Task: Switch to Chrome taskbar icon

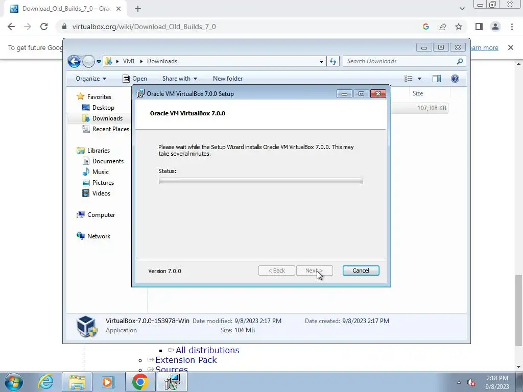Action: click(140, 382)
